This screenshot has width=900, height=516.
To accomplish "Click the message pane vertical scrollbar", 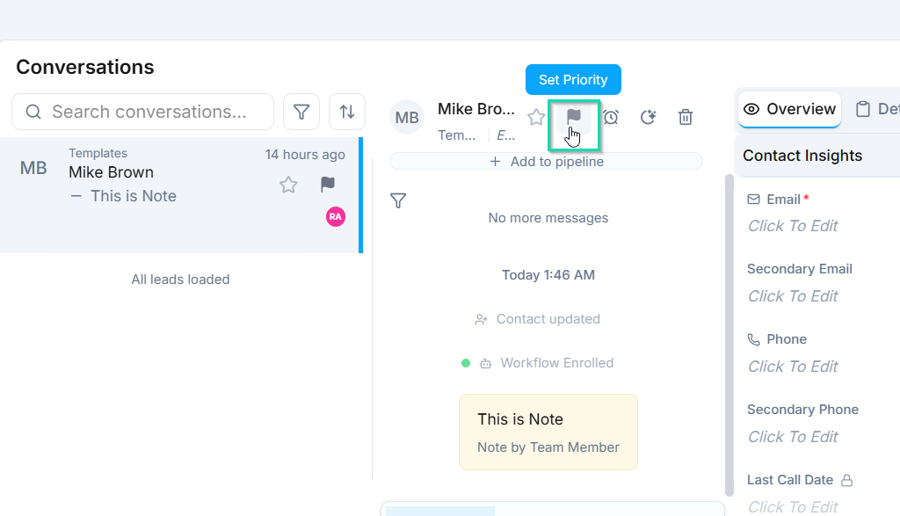I will (x=728, y=334).
